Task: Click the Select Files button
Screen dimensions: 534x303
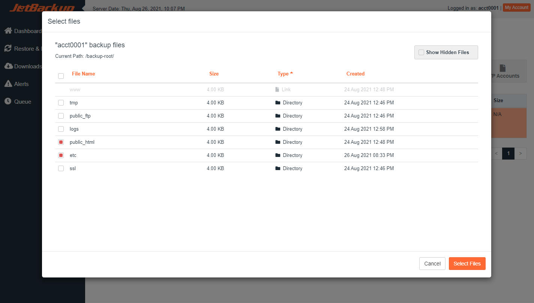Action: [467, 264]
